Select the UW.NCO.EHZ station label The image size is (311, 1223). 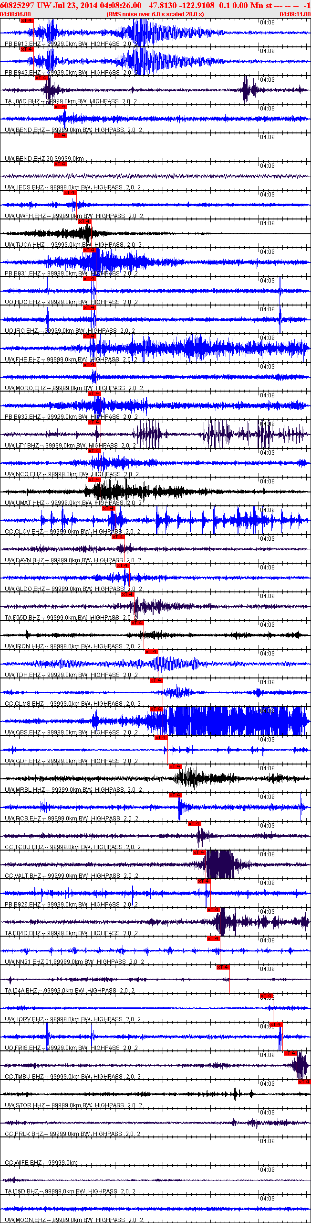(x=72, y=474)
